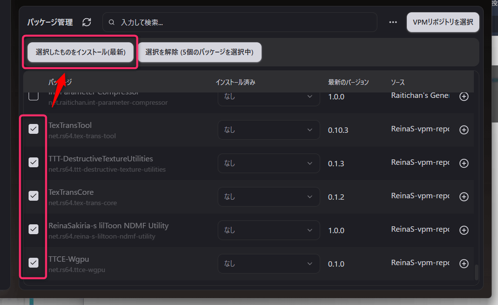Click the ReinaSakiria-s lilToon NDMF Utility name
498x305 pixels.
point(108,225)
